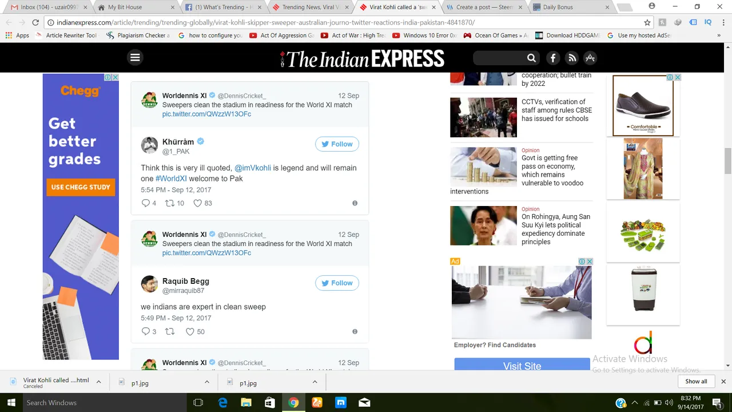Show info for Khurram's tweet
The image size is (732, 412).
click(355, 203)
